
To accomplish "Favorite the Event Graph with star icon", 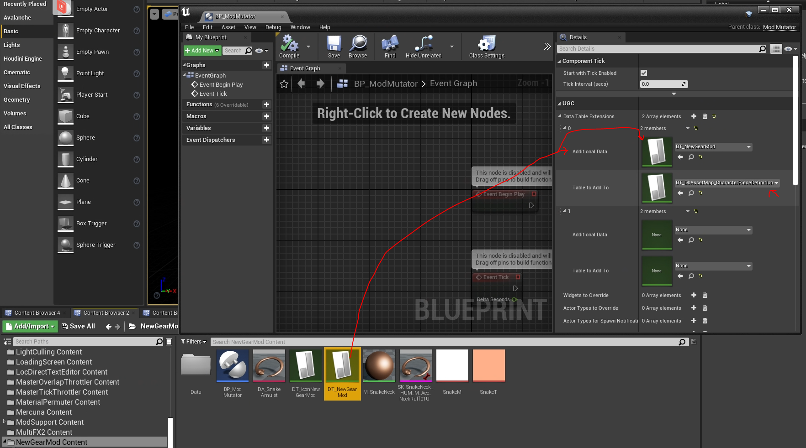I will click(284, 84).
